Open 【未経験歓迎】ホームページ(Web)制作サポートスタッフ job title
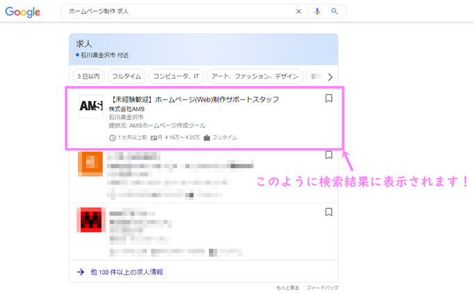 pyautogui.click(x=195, y=100)
